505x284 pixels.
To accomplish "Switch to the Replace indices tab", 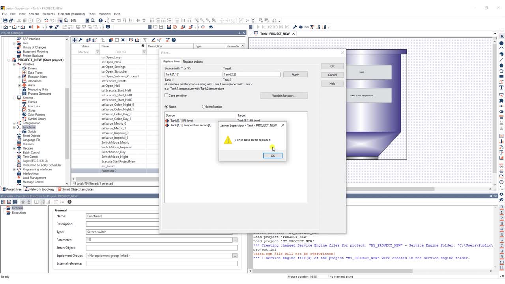I will [193, 62].
